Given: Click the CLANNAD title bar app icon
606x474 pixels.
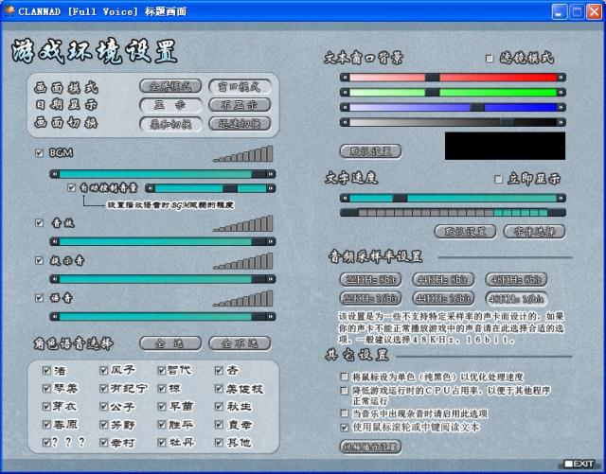Looking at the screenshot, I should 9,10.
